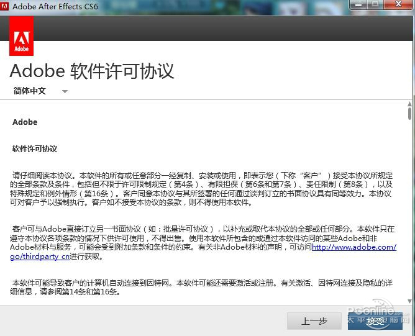Screen dimensions: 415x336
Task: Click the bold 软件许可协议 subheading
Action: (35, 148)
